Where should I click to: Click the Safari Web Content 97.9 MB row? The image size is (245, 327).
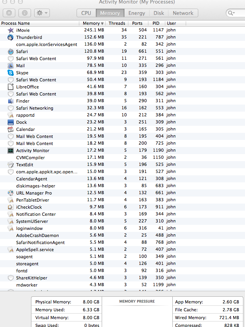point(122,59)
